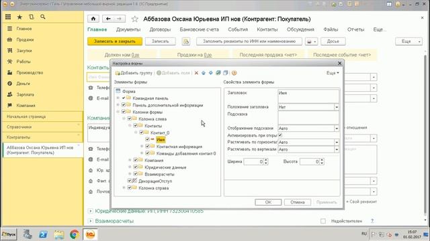This screenshot has width=430, height=241.
Task: Open help icon in form settings toolbar
Action: (234, 73)
